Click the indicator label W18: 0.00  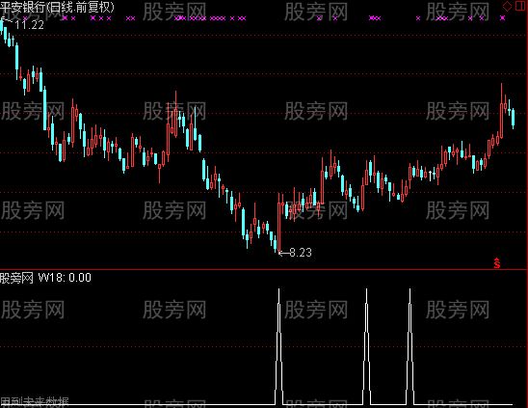65,278
